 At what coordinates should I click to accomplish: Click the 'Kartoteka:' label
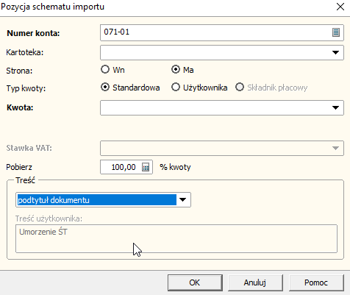tap(25, 52)
